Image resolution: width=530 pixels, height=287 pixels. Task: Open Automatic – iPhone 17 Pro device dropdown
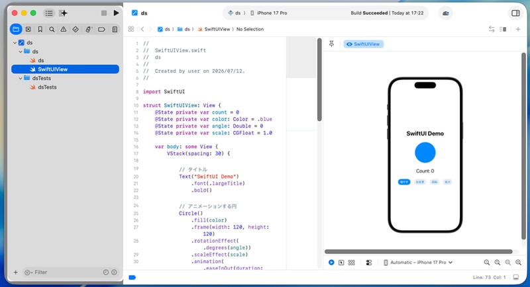tap(418, 263)
